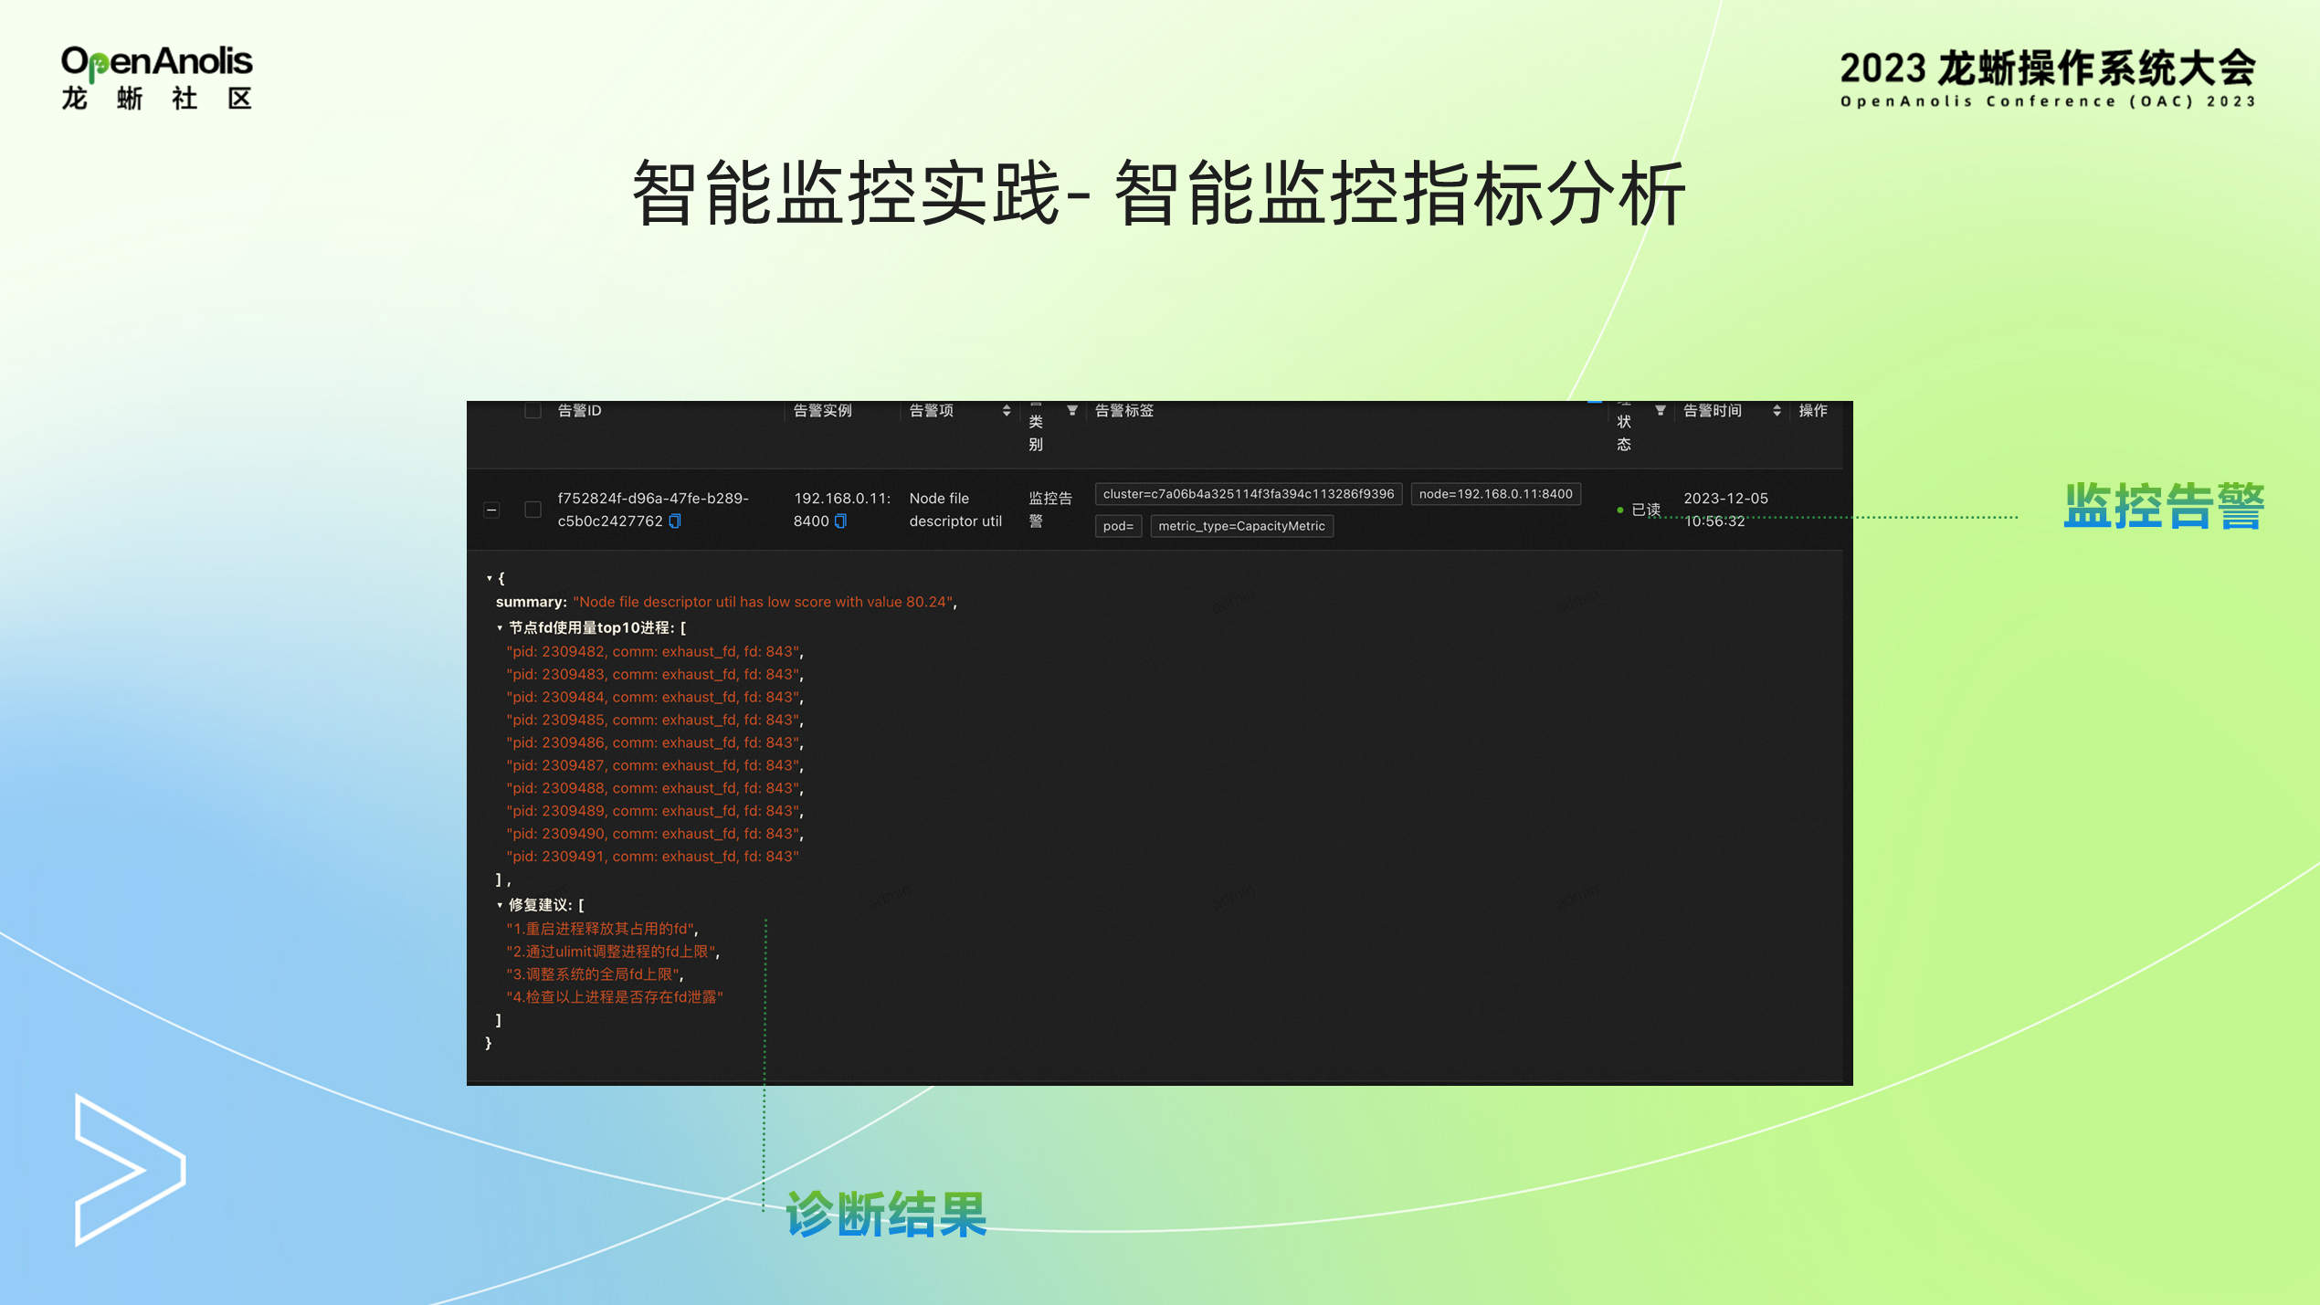2320x1305 pixels.
Task: Select the pid: 2309490 process entry
Action: point(653,835)
